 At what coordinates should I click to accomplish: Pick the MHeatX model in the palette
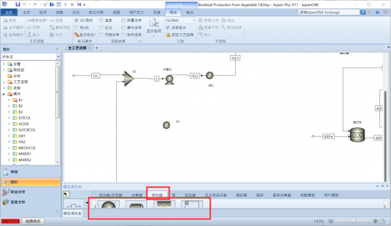point(164,204)
